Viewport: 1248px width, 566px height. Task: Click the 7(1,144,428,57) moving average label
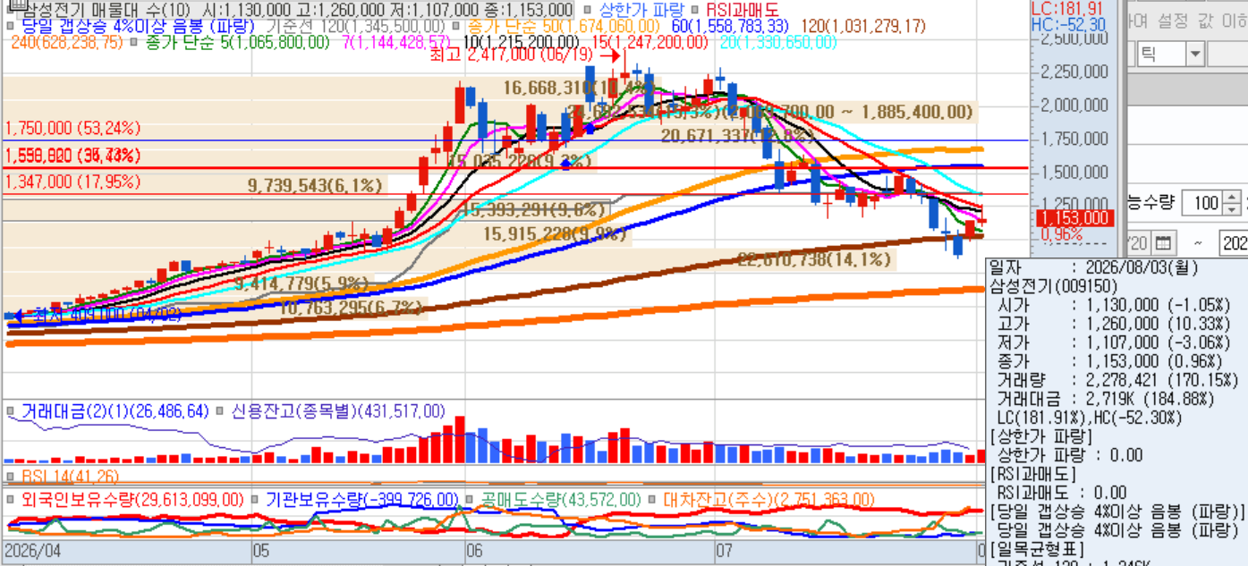397,42
